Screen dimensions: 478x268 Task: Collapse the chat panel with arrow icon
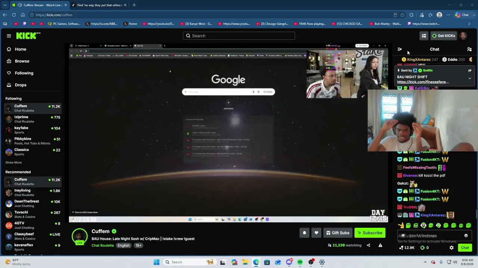pyautogui.click(x=400, y=49)
